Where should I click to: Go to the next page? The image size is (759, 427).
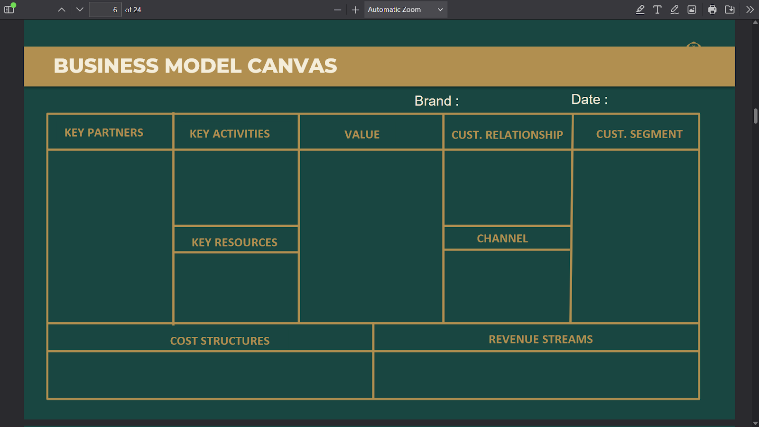tap(80, 9)
